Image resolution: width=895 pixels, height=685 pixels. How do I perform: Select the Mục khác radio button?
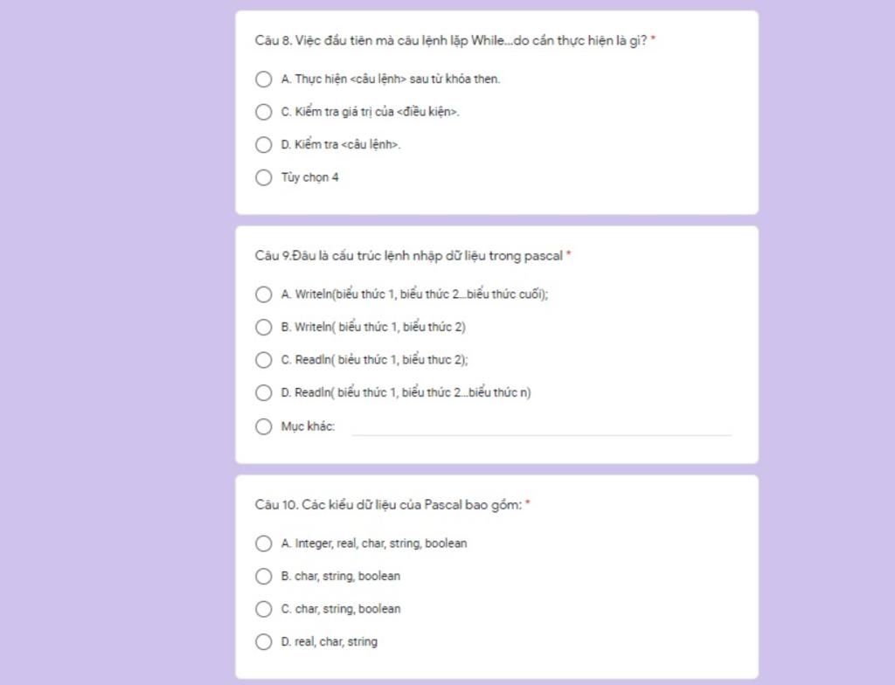(x=263, y=426)
